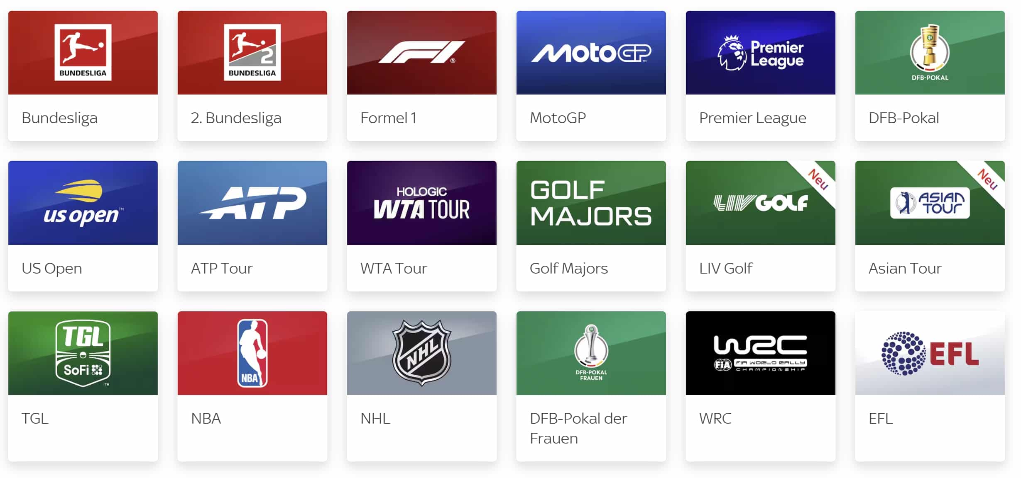Open the LIV Golf logo tile
Screen dimensions: 1021x478
tap(761, 203)
